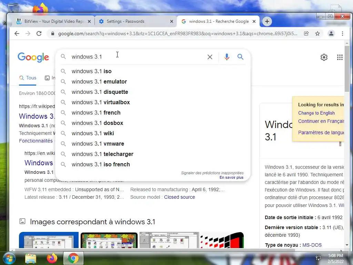Open a new tab with the plus button
Screen dimensions: 353x265
267,21
